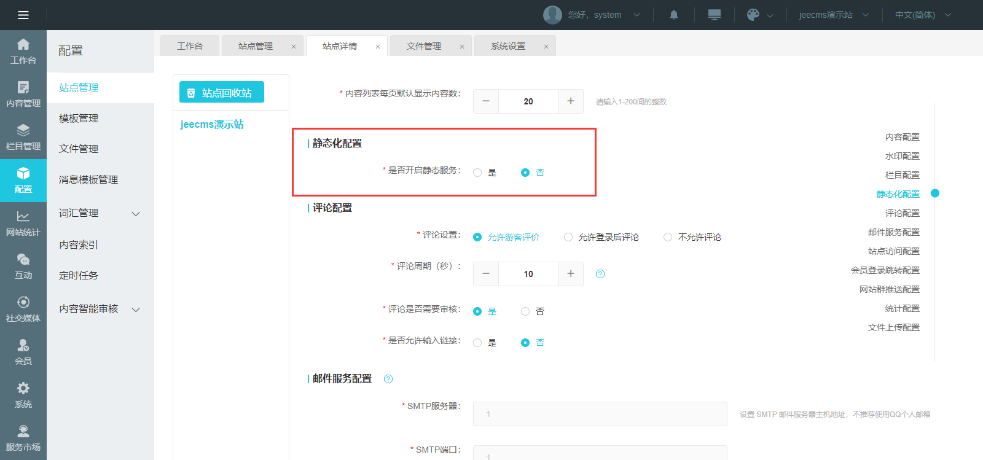
Task: Switch to the 文件管理 tab
Action: point(424,46)
